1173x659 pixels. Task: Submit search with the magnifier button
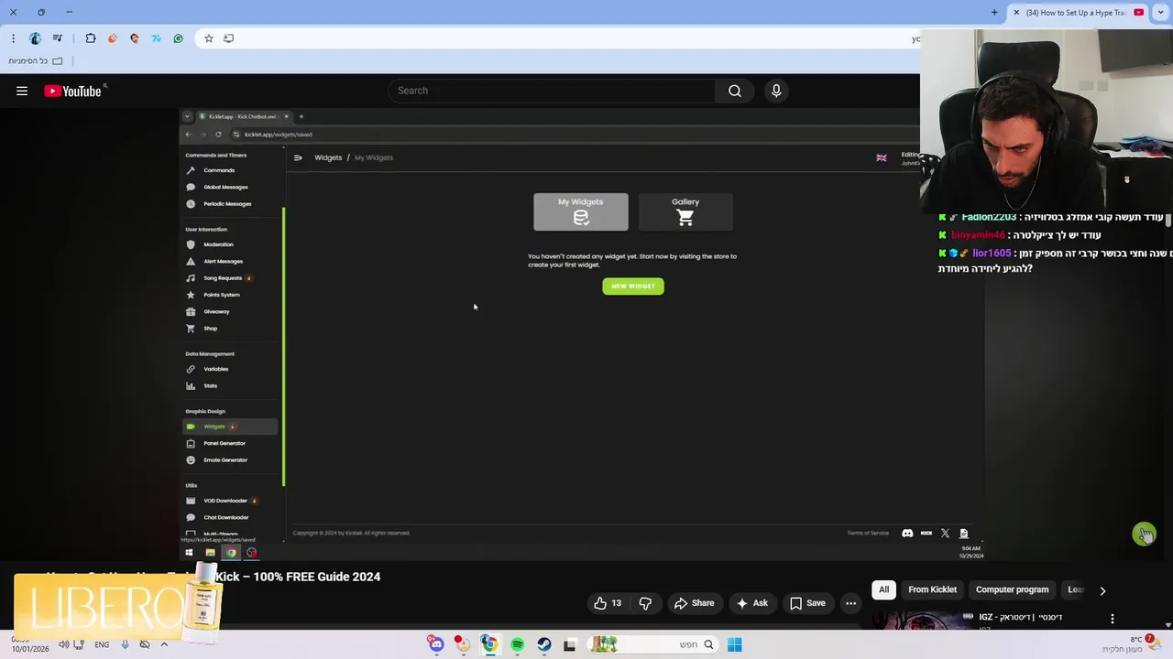point(734,91)
